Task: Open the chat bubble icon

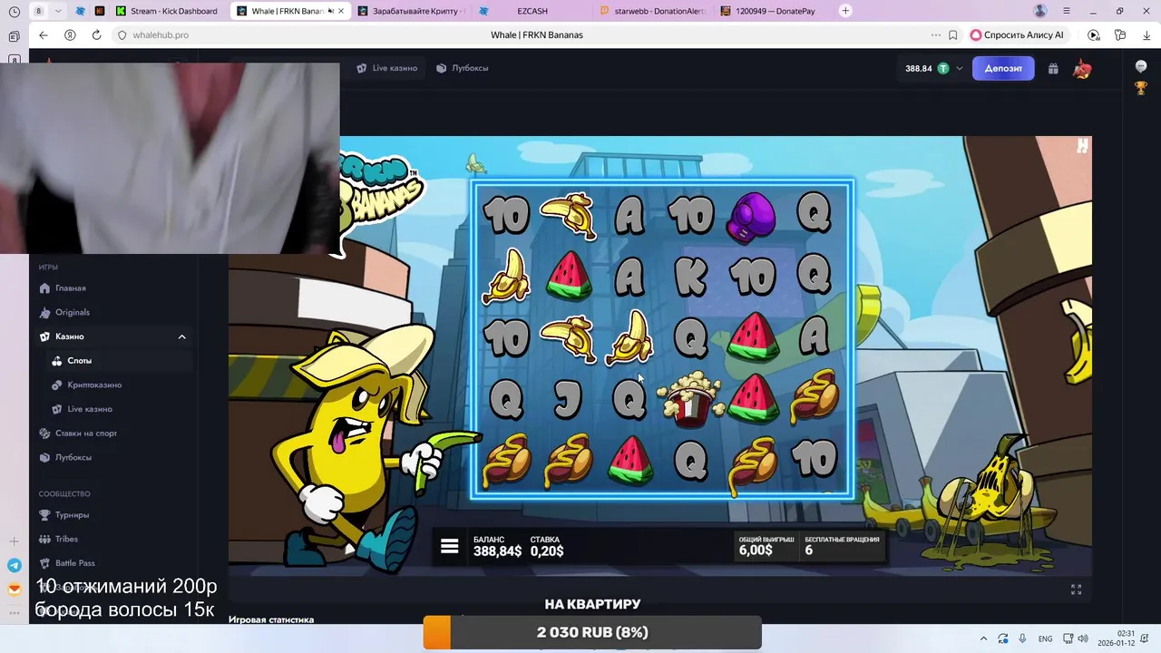Action: coord(1141,67)
